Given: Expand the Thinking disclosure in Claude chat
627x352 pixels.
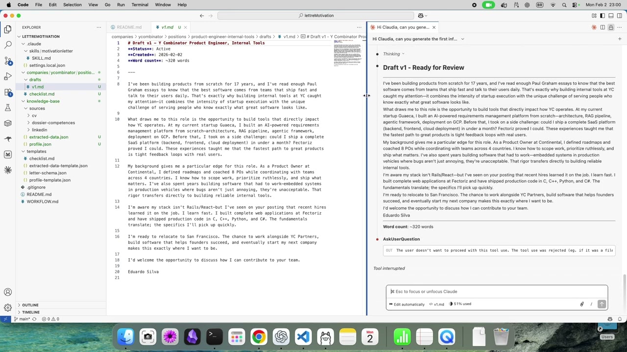Looking at the screenshot, I should coord(393,54).
